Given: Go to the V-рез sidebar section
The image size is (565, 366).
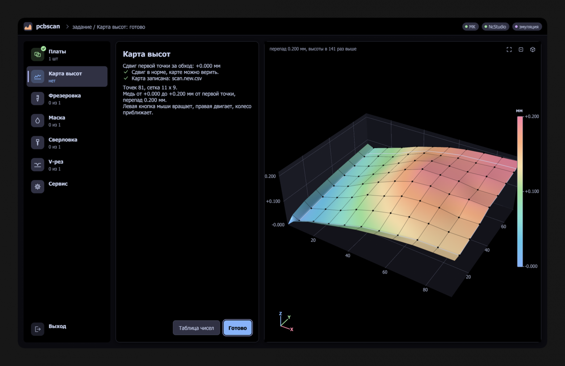Looking at the screenshot, I should (x=67, y=165).
